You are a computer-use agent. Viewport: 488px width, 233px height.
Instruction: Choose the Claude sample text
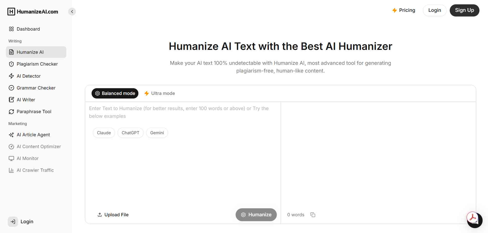[104, 133]
